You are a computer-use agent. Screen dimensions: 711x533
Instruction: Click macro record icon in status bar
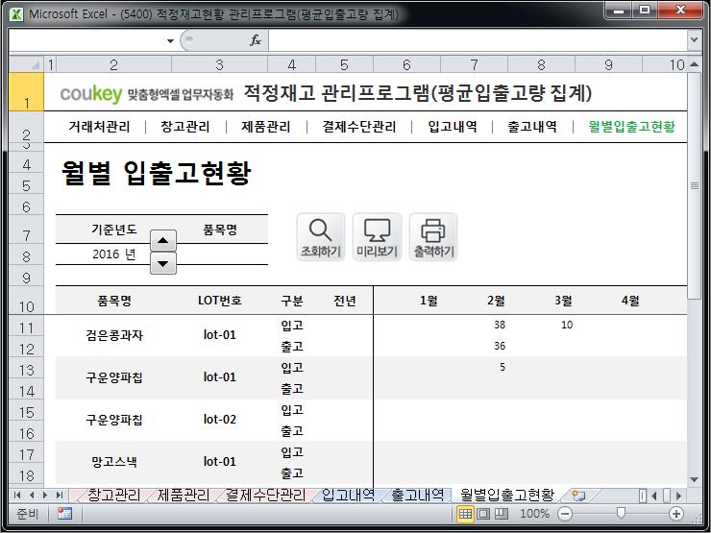(x=64, y=514)
